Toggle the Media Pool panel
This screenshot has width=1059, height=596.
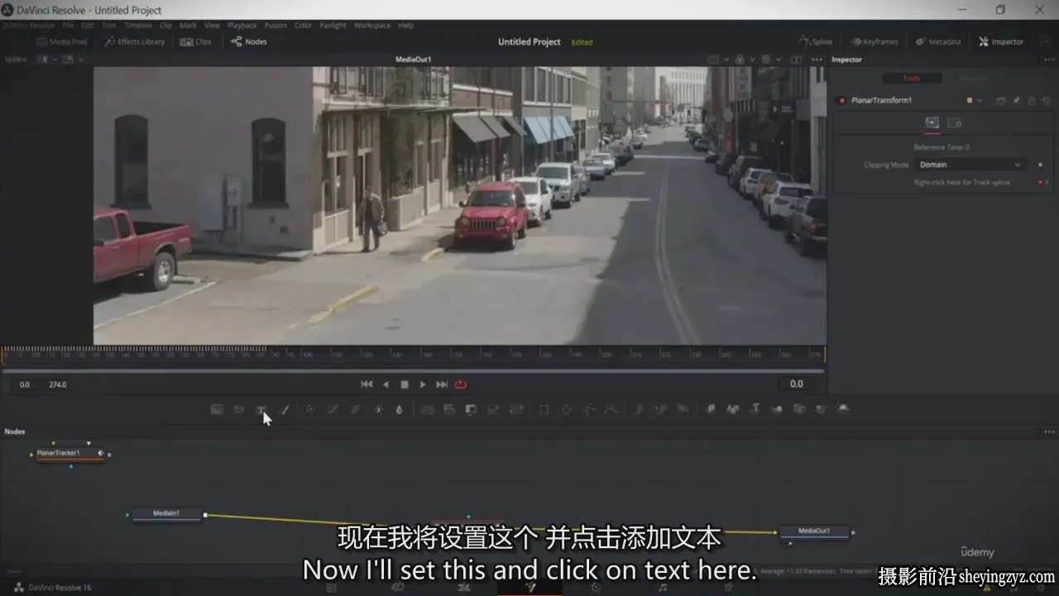point(61,41)
